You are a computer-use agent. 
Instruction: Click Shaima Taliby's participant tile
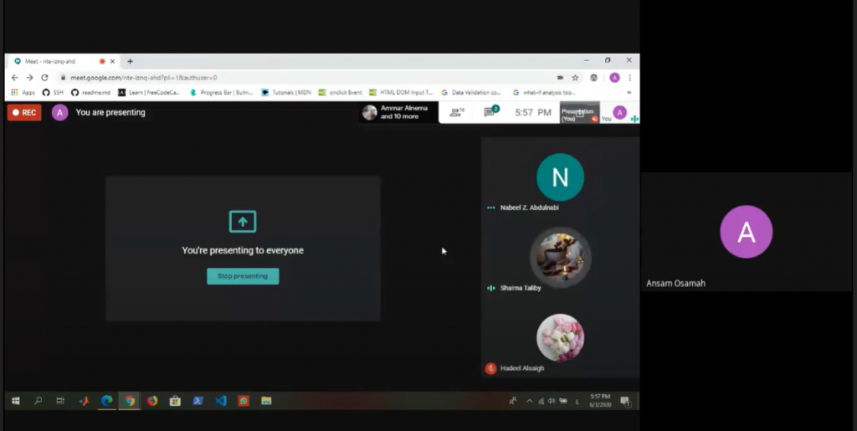[560, 258]
